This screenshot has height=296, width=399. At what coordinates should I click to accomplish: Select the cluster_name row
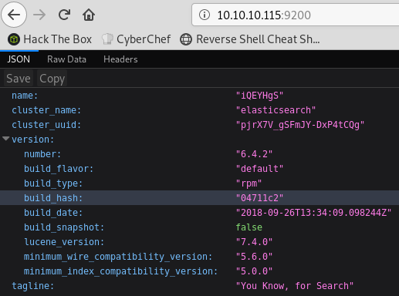(x=199, y=110)
